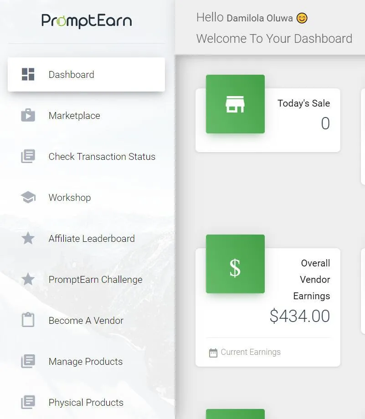
Task: Click the smiley emoji after the username
Action: 302,18
